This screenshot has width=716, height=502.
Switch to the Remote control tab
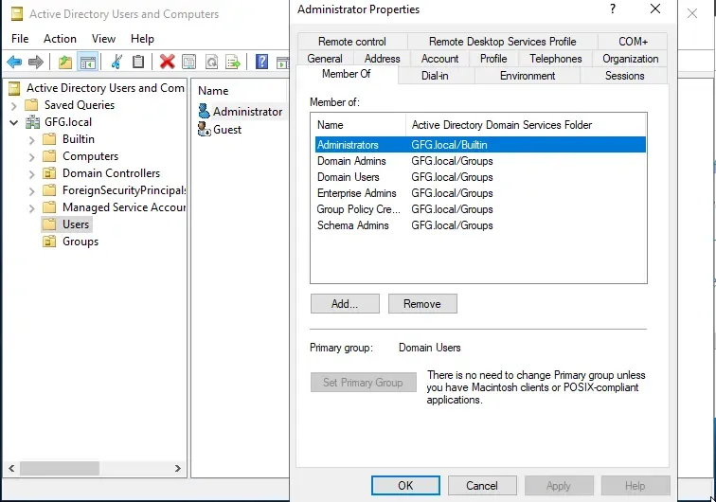point(352,42)
